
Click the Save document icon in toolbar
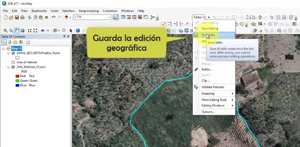click(x=17, y=17)
